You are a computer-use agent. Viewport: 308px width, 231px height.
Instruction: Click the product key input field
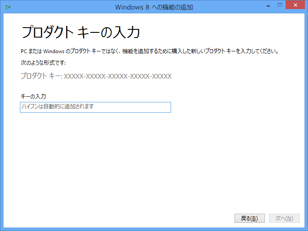tap(95, 107)
